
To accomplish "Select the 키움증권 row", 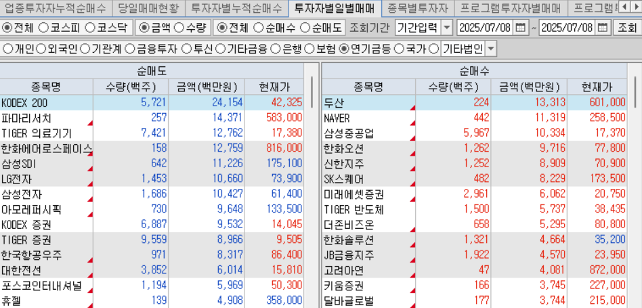I will click(x=475, y=286).
